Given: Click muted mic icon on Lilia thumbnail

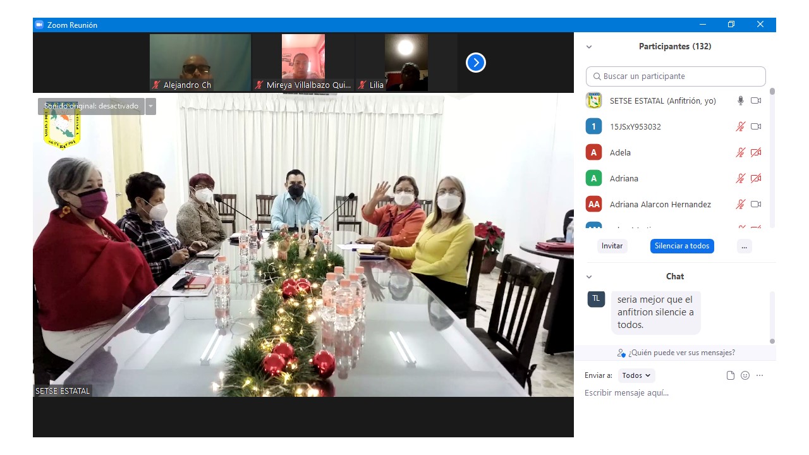Looking at the screenshot, I should click(362, 85).
